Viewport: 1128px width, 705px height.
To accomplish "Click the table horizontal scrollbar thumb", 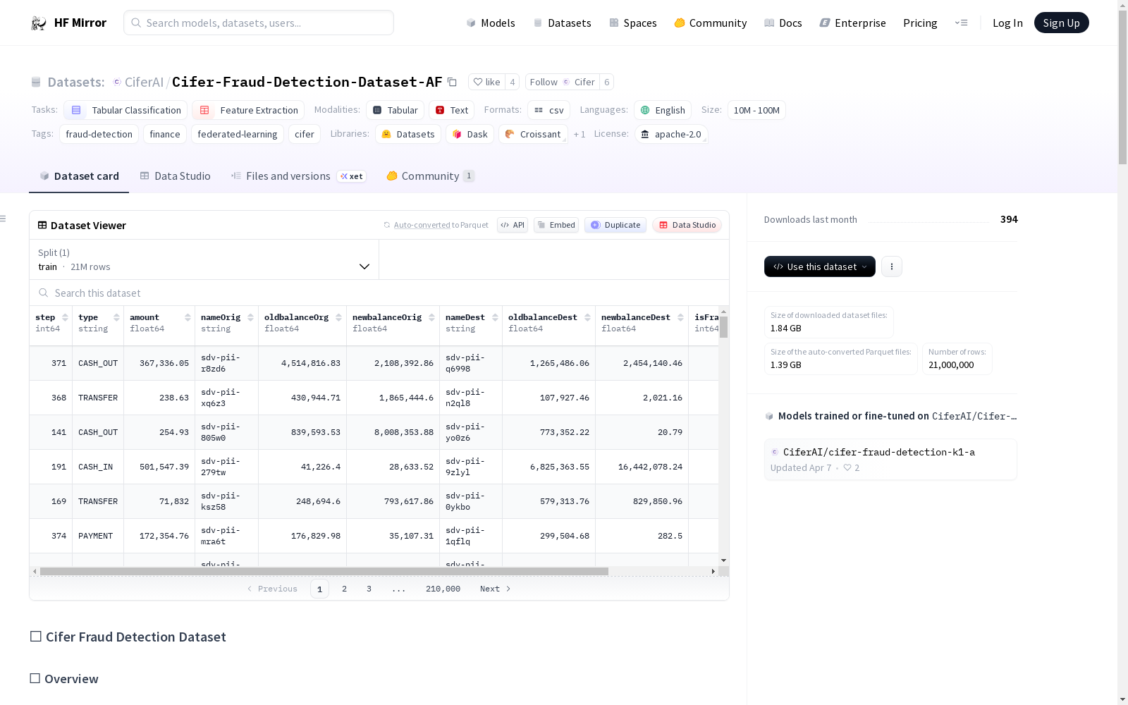I will (324, 571).
